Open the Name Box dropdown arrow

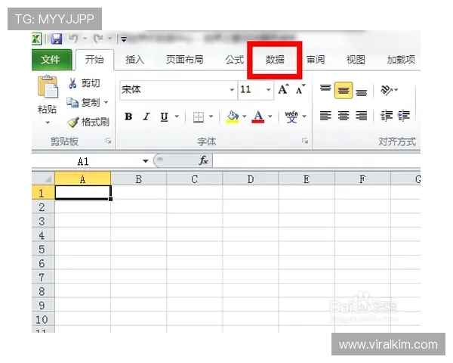[146, 161]
